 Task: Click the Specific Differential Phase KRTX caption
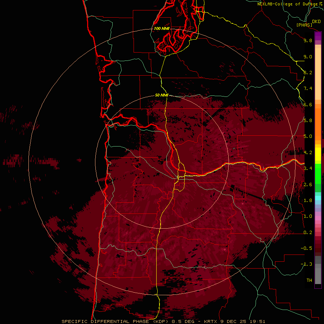point(163,321)
